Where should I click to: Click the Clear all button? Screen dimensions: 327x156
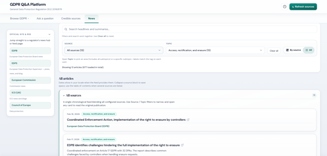click(274, 51)
